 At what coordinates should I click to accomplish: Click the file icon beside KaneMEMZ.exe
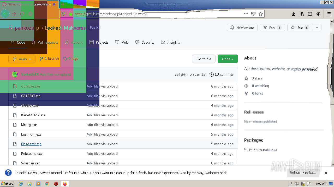click(15, 115)
